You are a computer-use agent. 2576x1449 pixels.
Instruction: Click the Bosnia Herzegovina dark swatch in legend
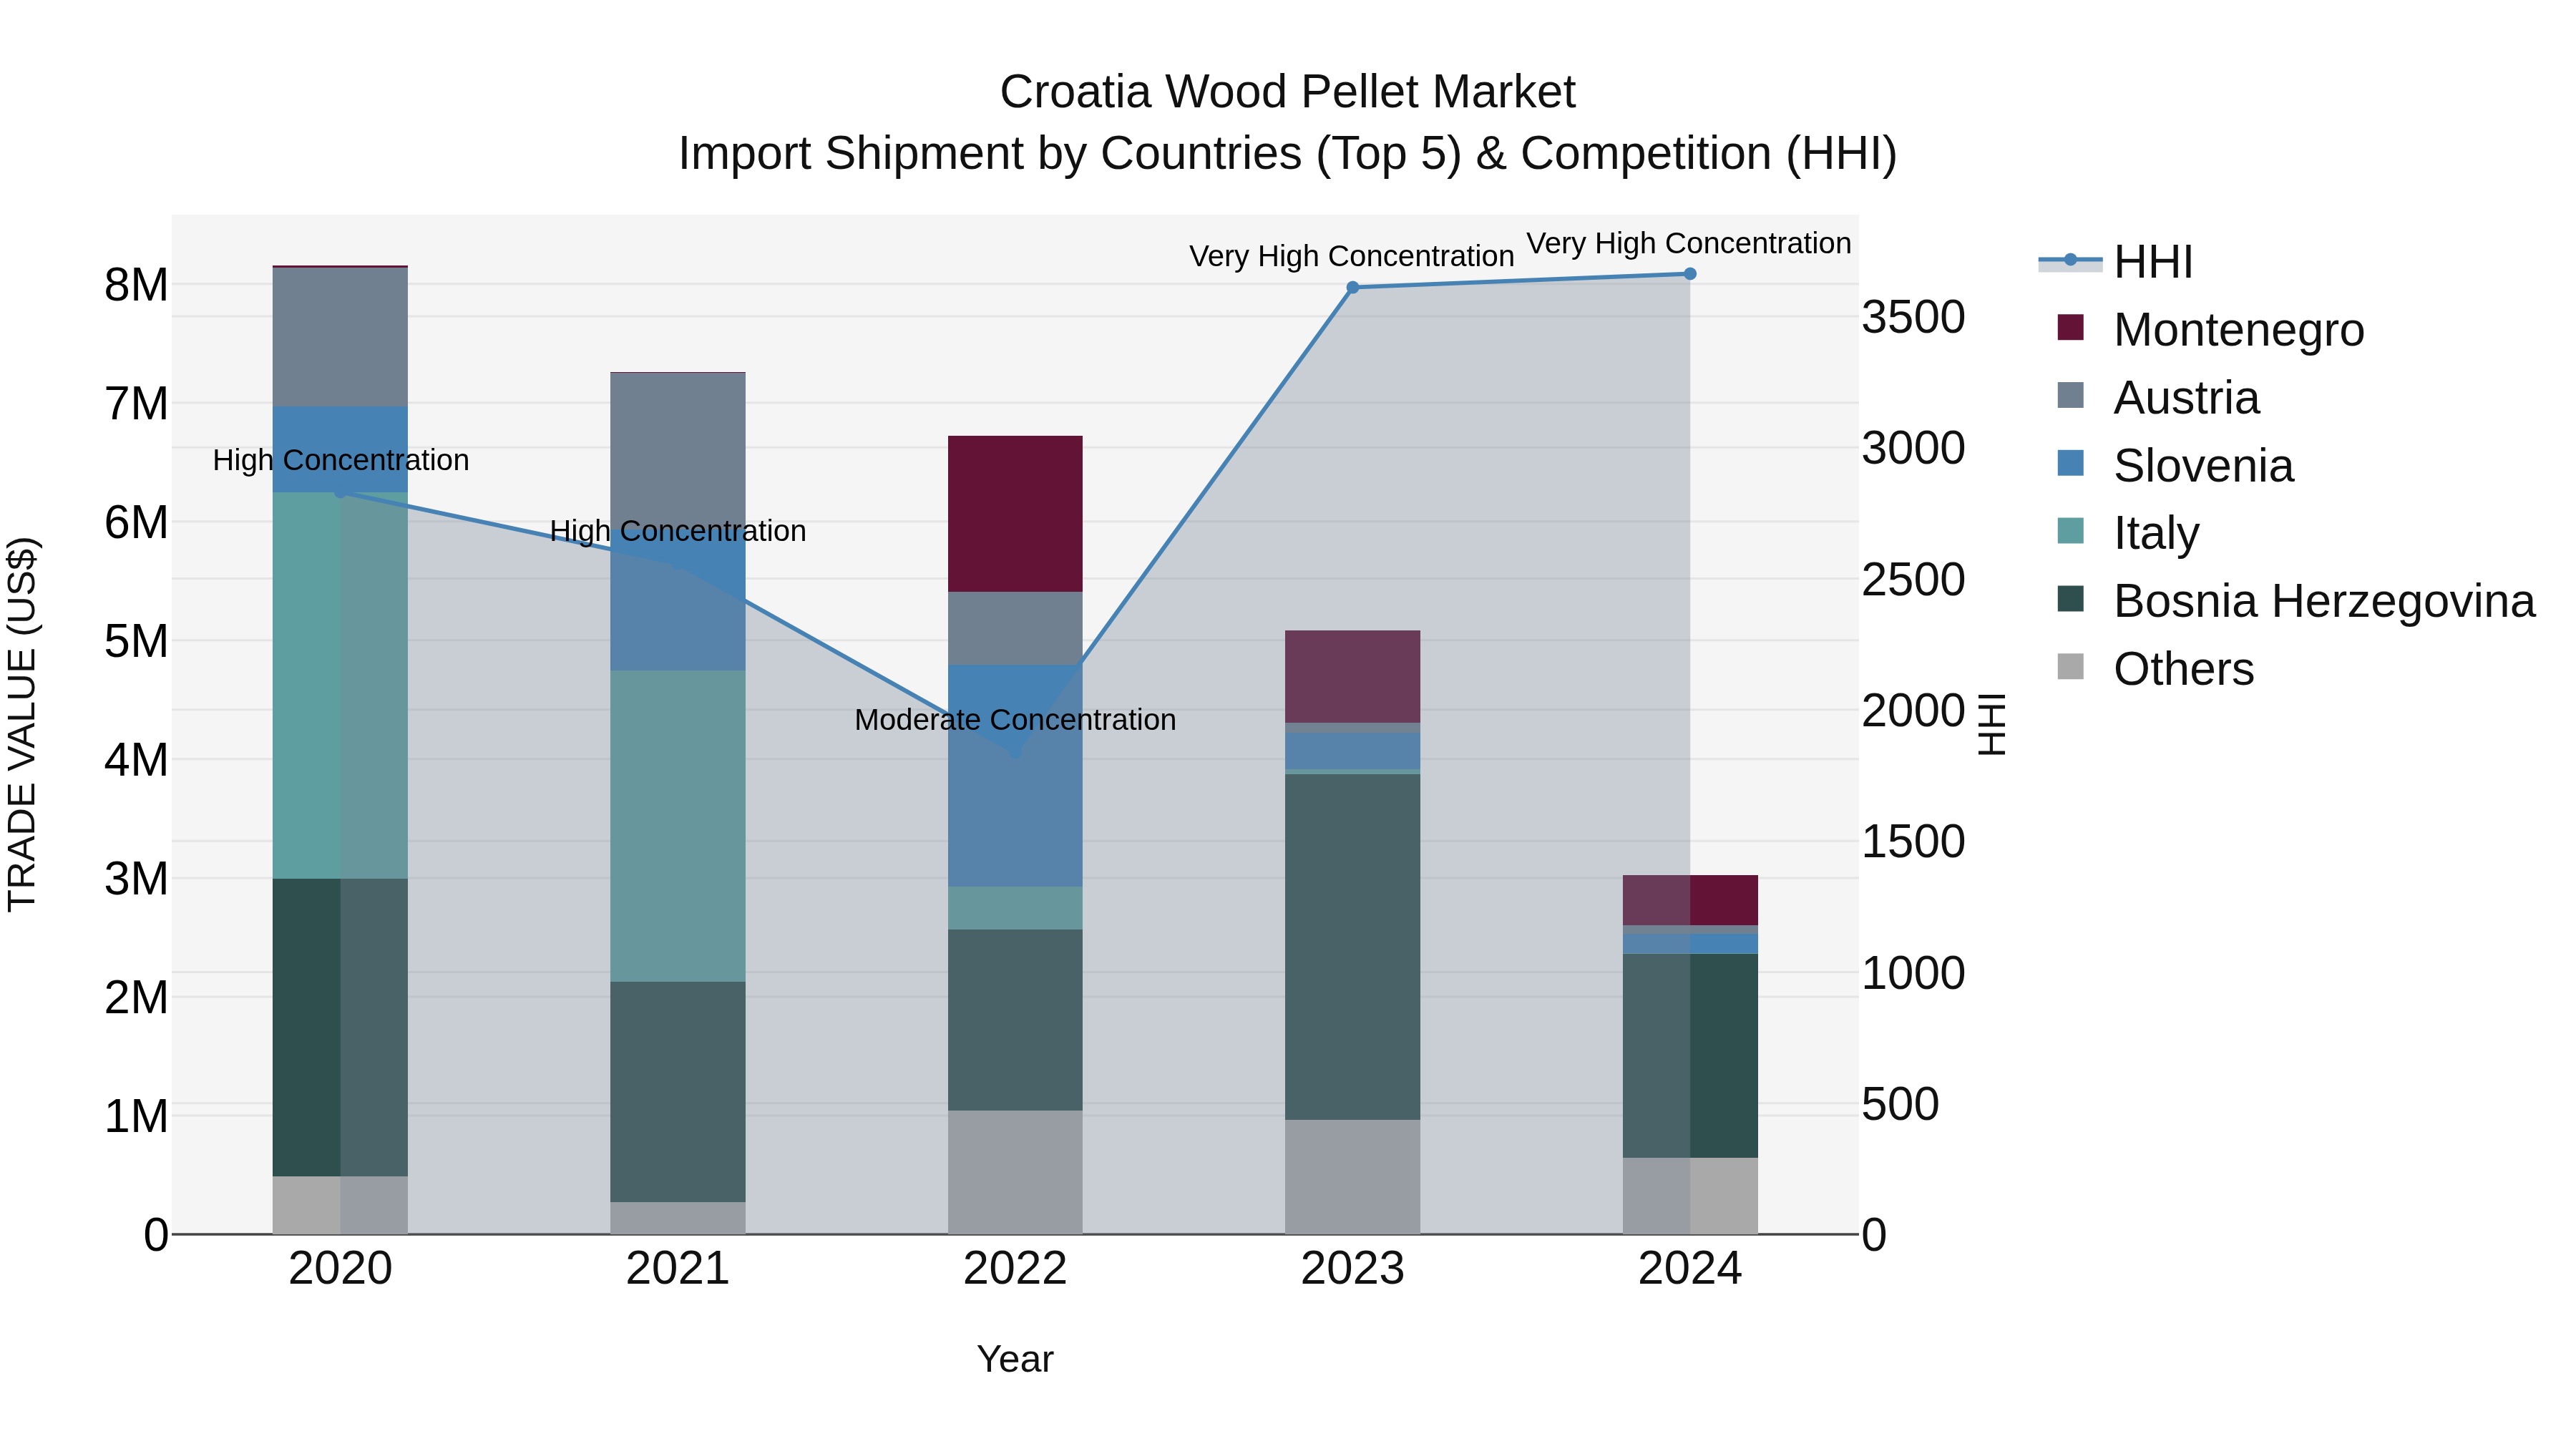(x=2070, y=598)
